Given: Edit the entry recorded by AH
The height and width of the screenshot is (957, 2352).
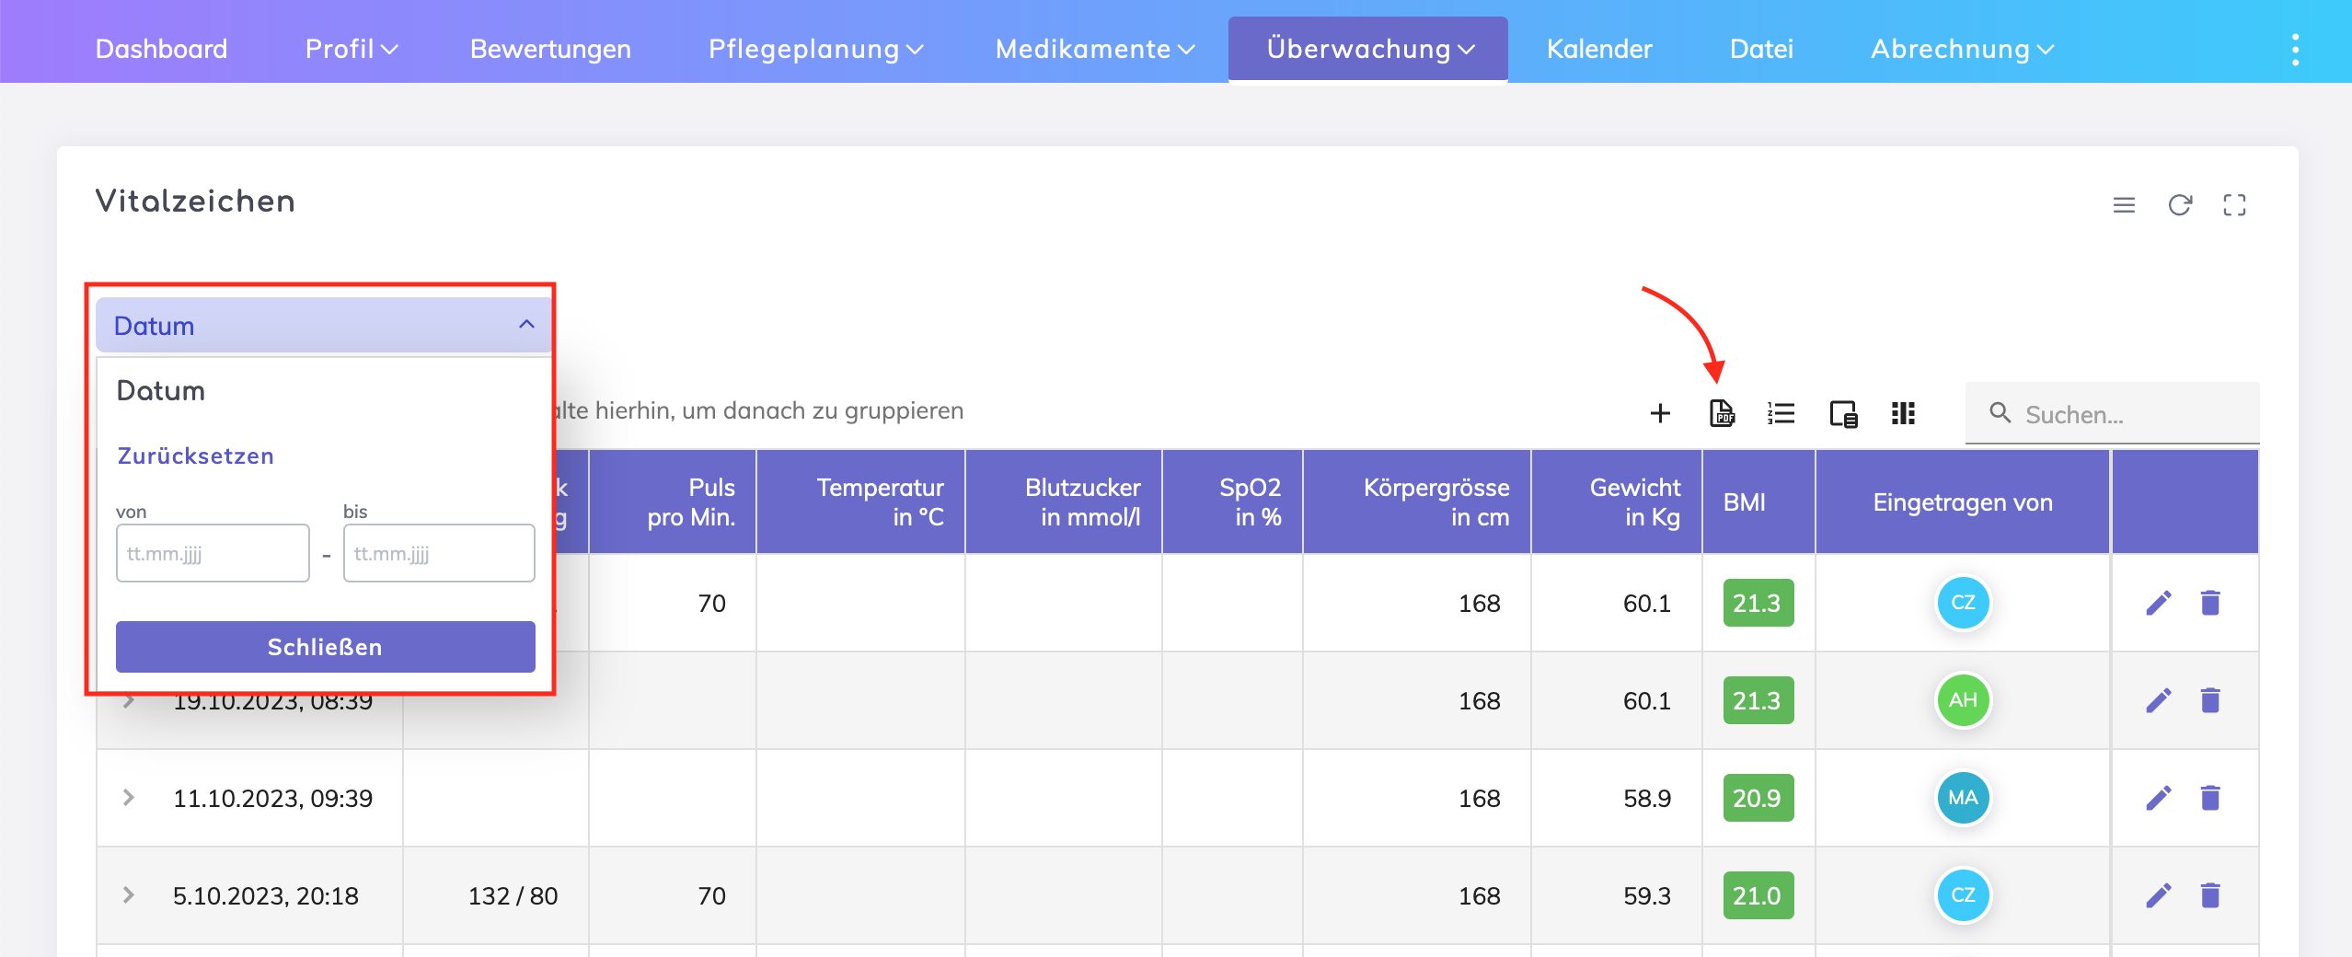Looking at the screenshot, I should pyautogui.click(x=2159, y=700).
